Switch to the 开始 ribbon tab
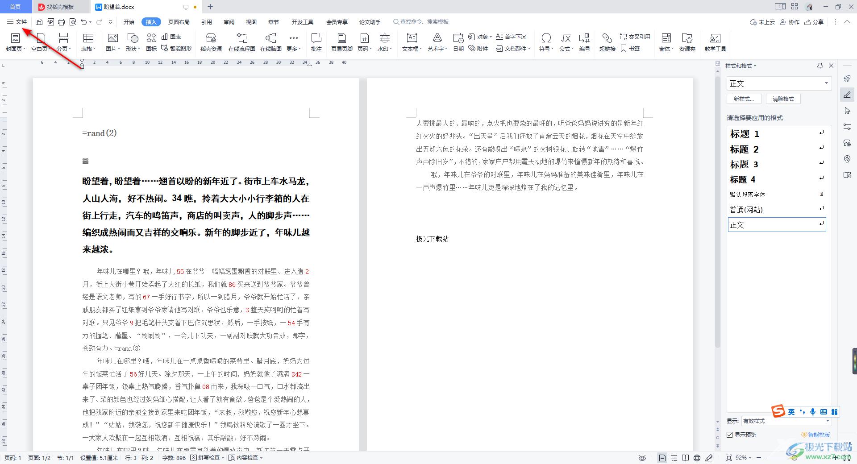Viewport: 857px width, 464px height. [x=129, y=22]
